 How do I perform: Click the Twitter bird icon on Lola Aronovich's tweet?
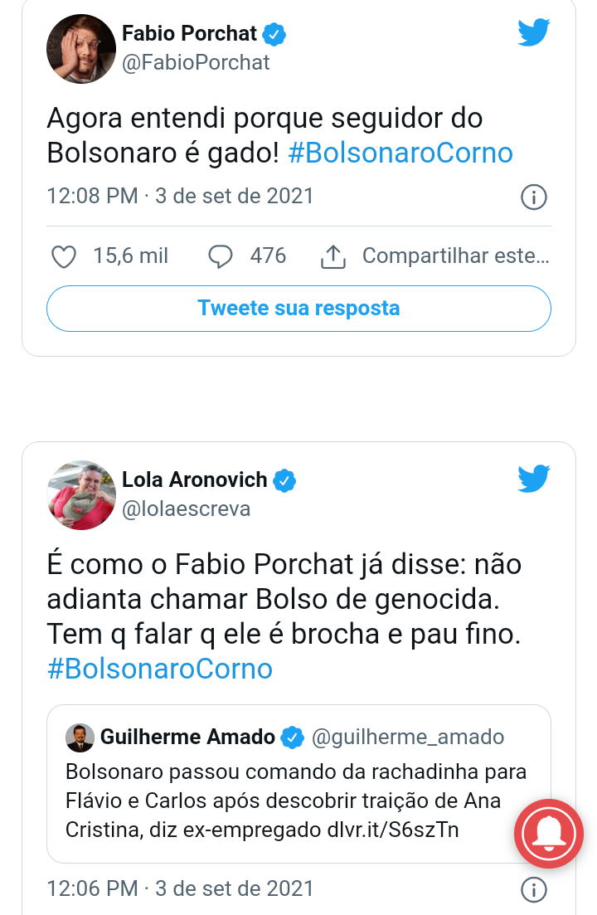pos(533,479)
